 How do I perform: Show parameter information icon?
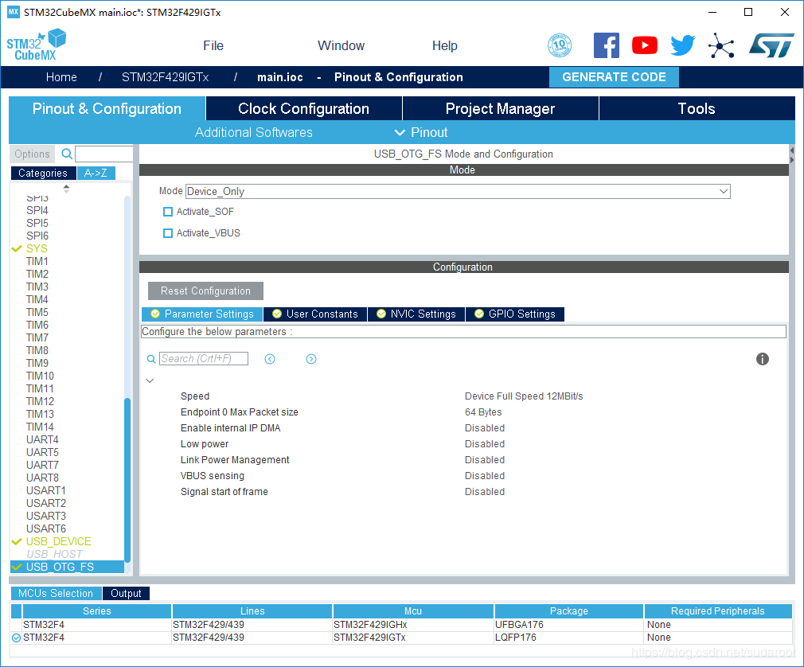(x=763, y=359)
